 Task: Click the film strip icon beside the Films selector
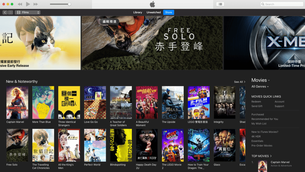(18, 12)
